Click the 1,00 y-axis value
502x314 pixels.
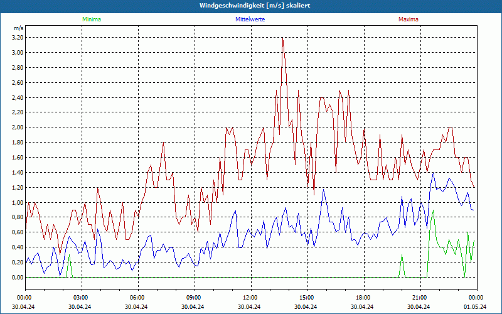[18, 202]
